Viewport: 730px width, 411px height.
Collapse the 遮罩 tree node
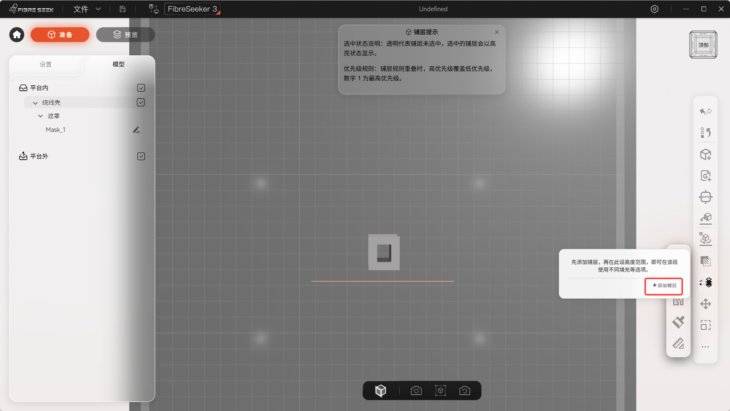pyautogui.click(x=40, y=116)
